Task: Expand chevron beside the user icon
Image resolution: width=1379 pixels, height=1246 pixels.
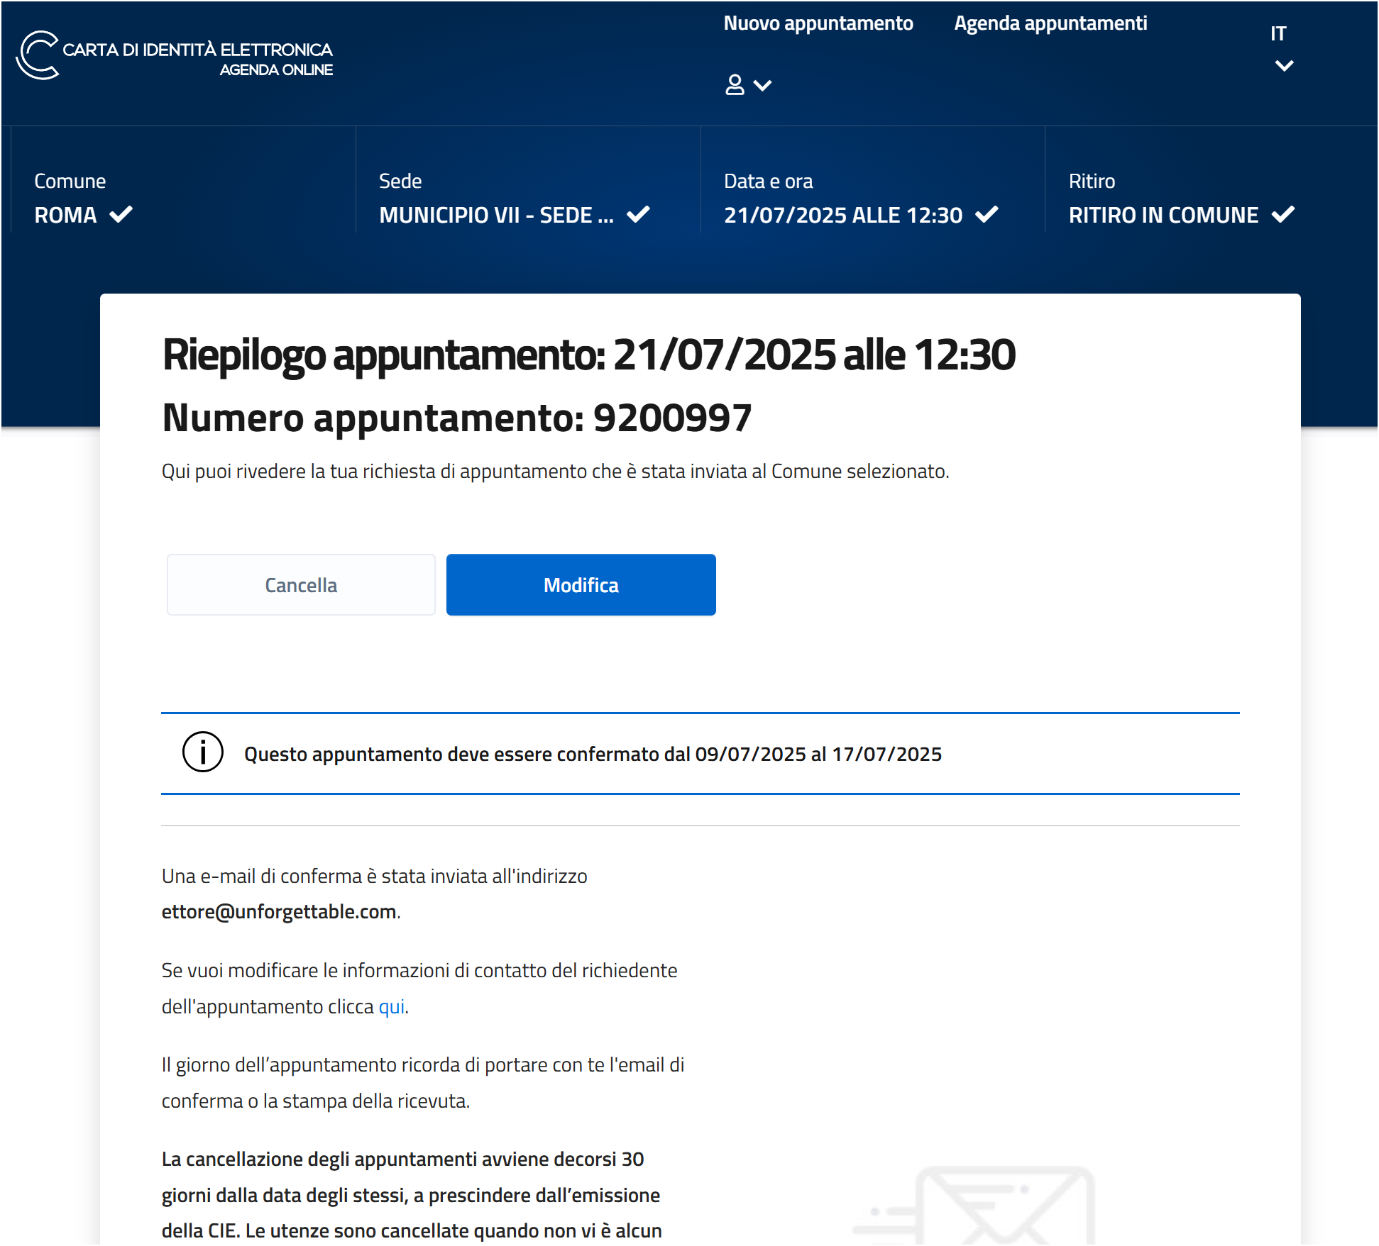Action: 762,86
